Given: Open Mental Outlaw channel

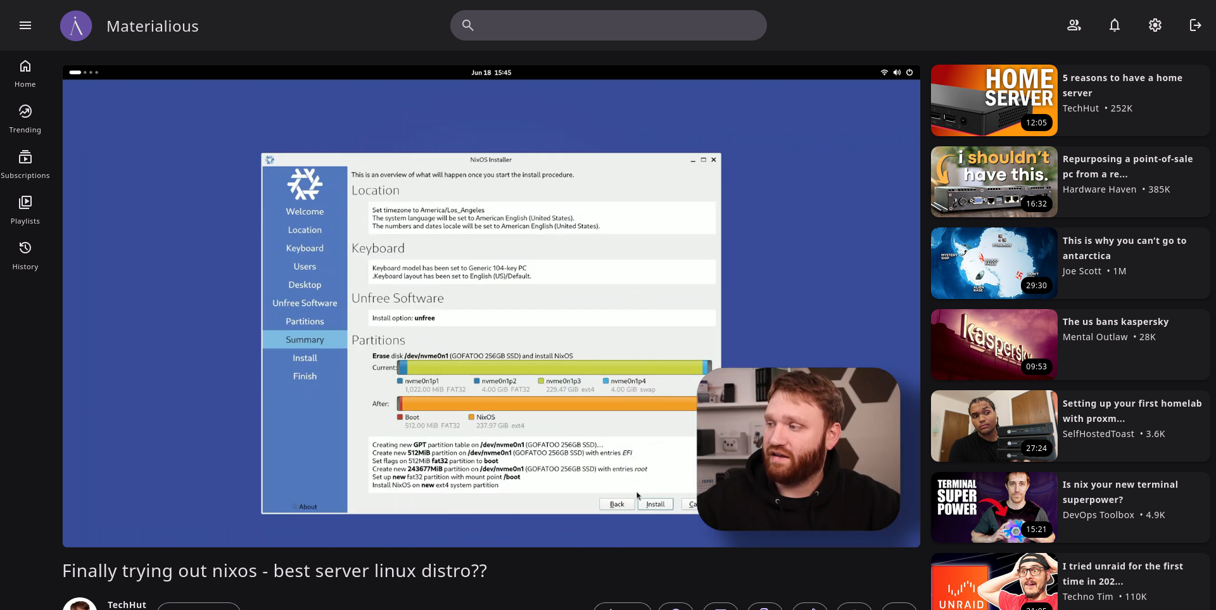Looking at the screenshot, I should [x=1095, y=337].
